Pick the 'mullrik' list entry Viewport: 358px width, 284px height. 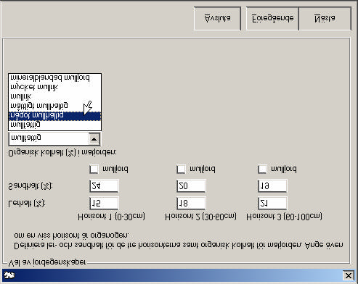click(54, 96)
